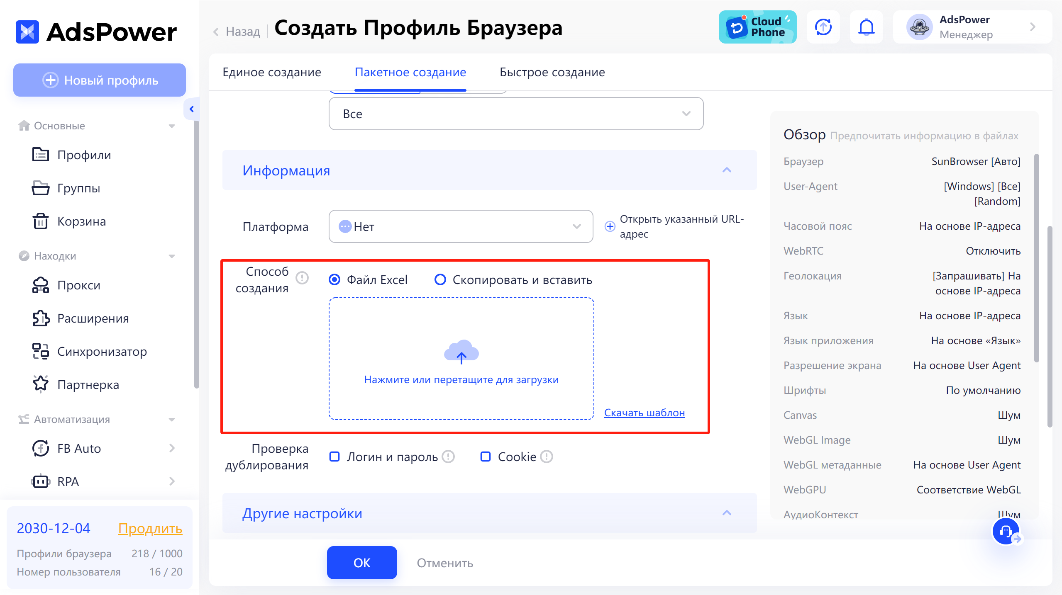This screenshot has width=1062, height=595.
Task: Click the file upload drop zone
Action: (x=461, y=359)
